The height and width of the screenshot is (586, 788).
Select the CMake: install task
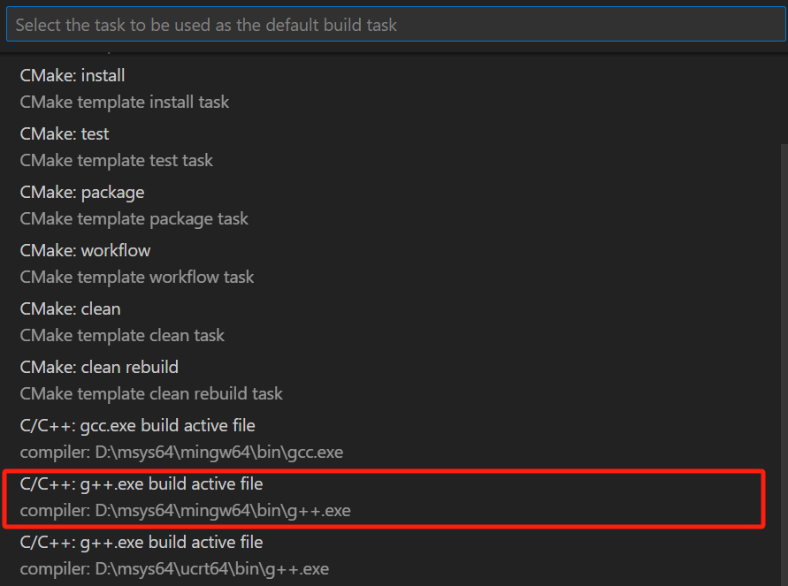(x=72, y=75)
